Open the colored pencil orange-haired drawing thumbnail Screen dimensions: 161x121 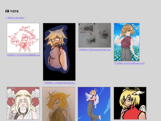click(59, 104)
